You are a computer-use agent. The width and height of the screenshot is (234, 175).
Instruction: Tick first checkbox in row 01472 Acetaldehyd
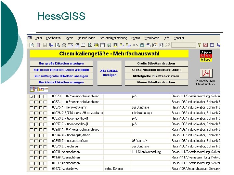[31, 169]
